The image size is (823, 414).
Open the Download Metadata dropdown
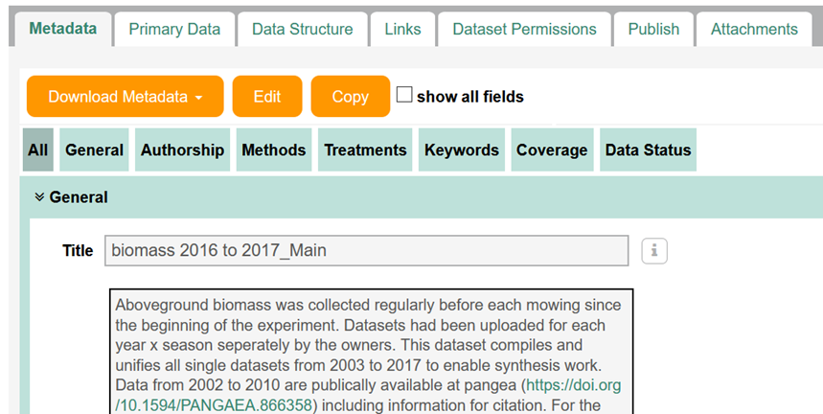125,97
